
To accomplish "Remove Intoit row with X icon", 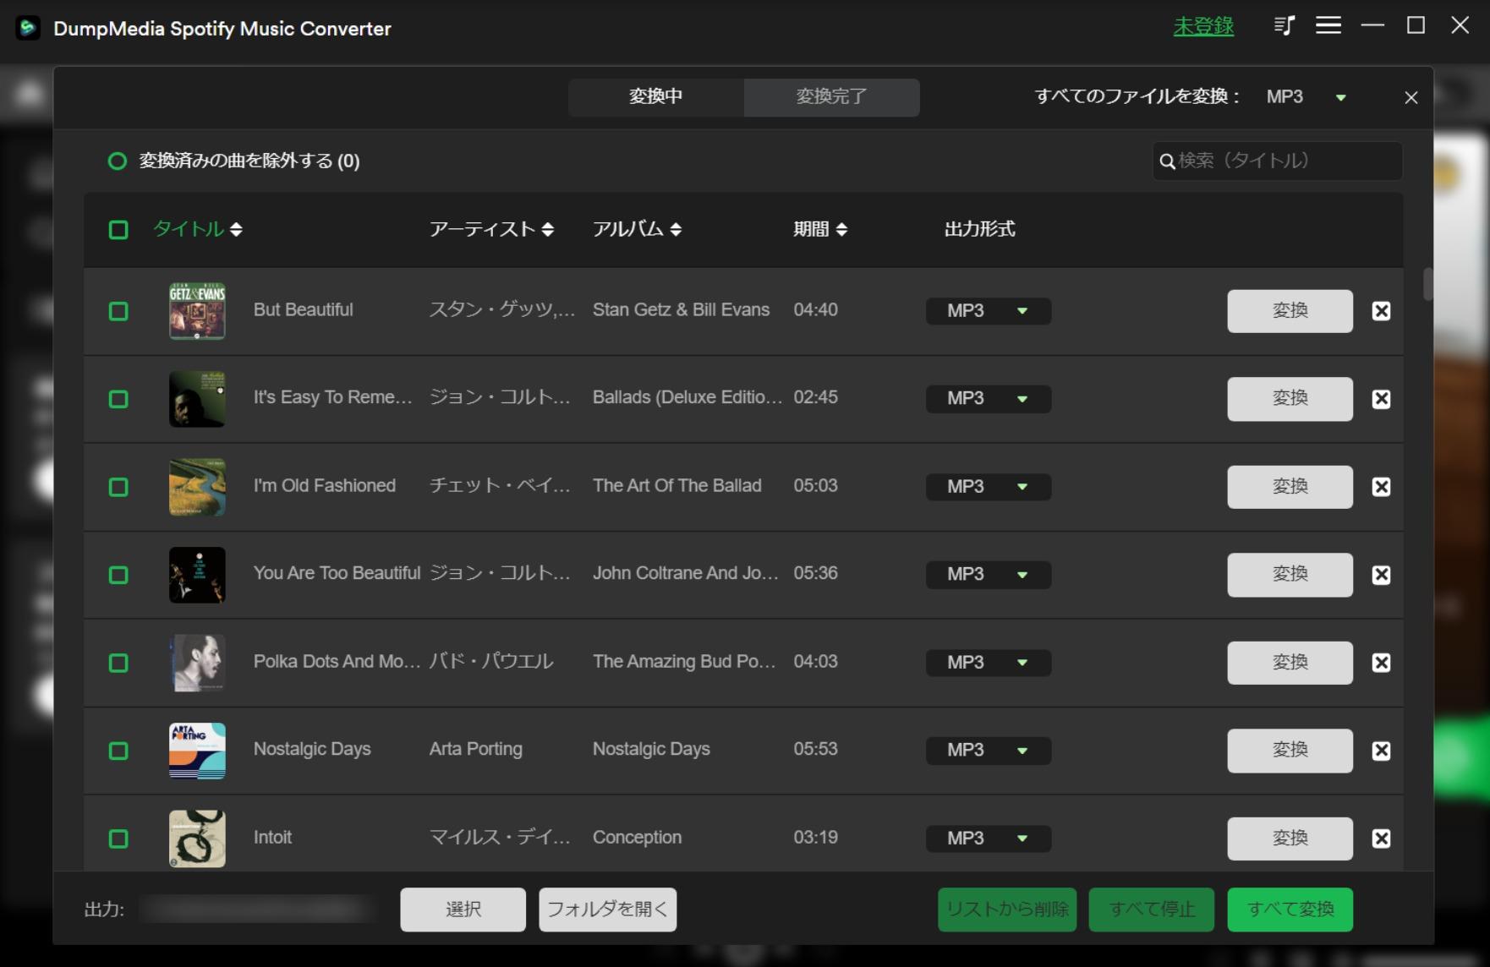I will (x=1381, y=839).
